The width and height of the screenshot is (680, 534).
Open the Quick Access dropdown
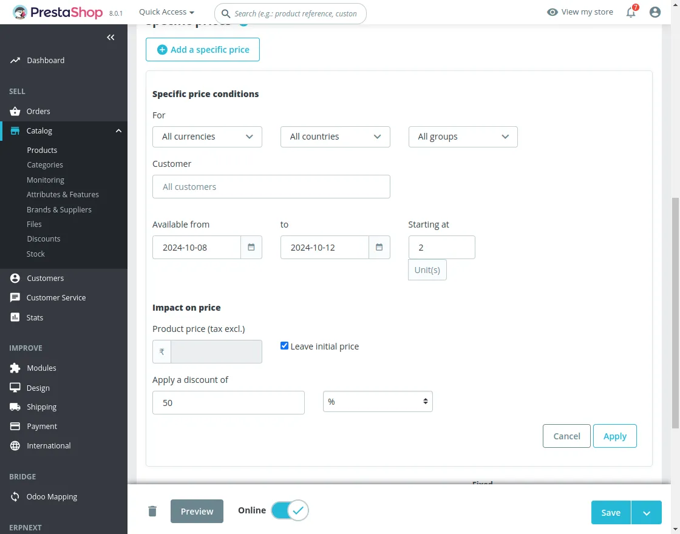(x=166, y=12)
